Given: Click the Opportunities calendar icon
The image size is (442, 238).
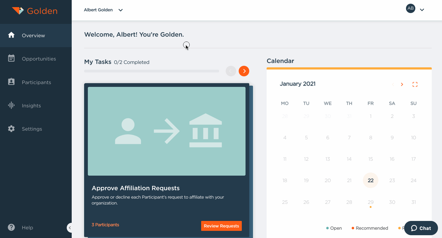Looking at the screenshot, I should coord(11,59).
